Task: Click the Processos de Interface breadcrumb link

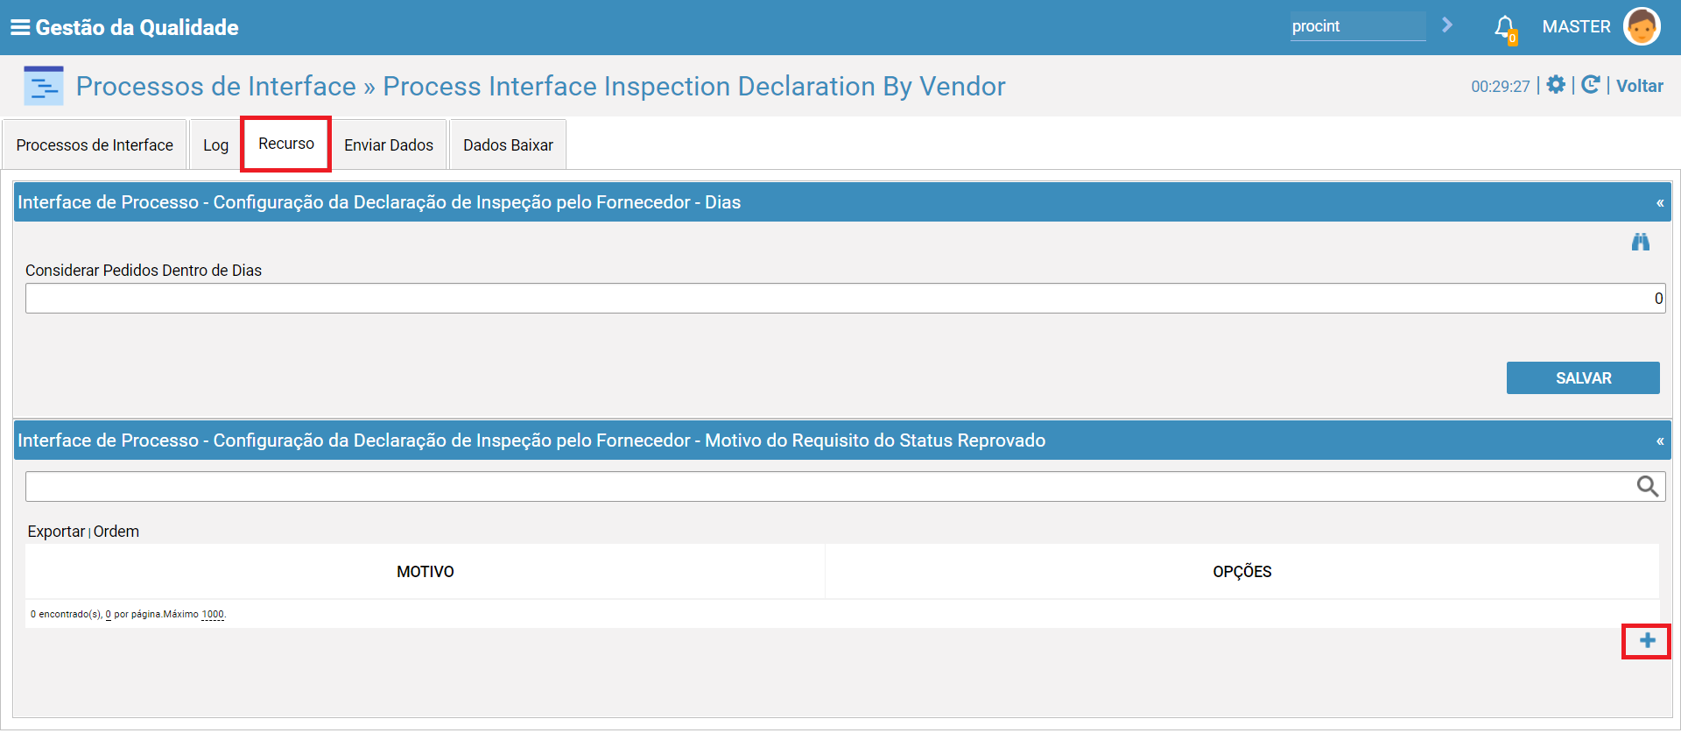Action: tap(216, 86)
